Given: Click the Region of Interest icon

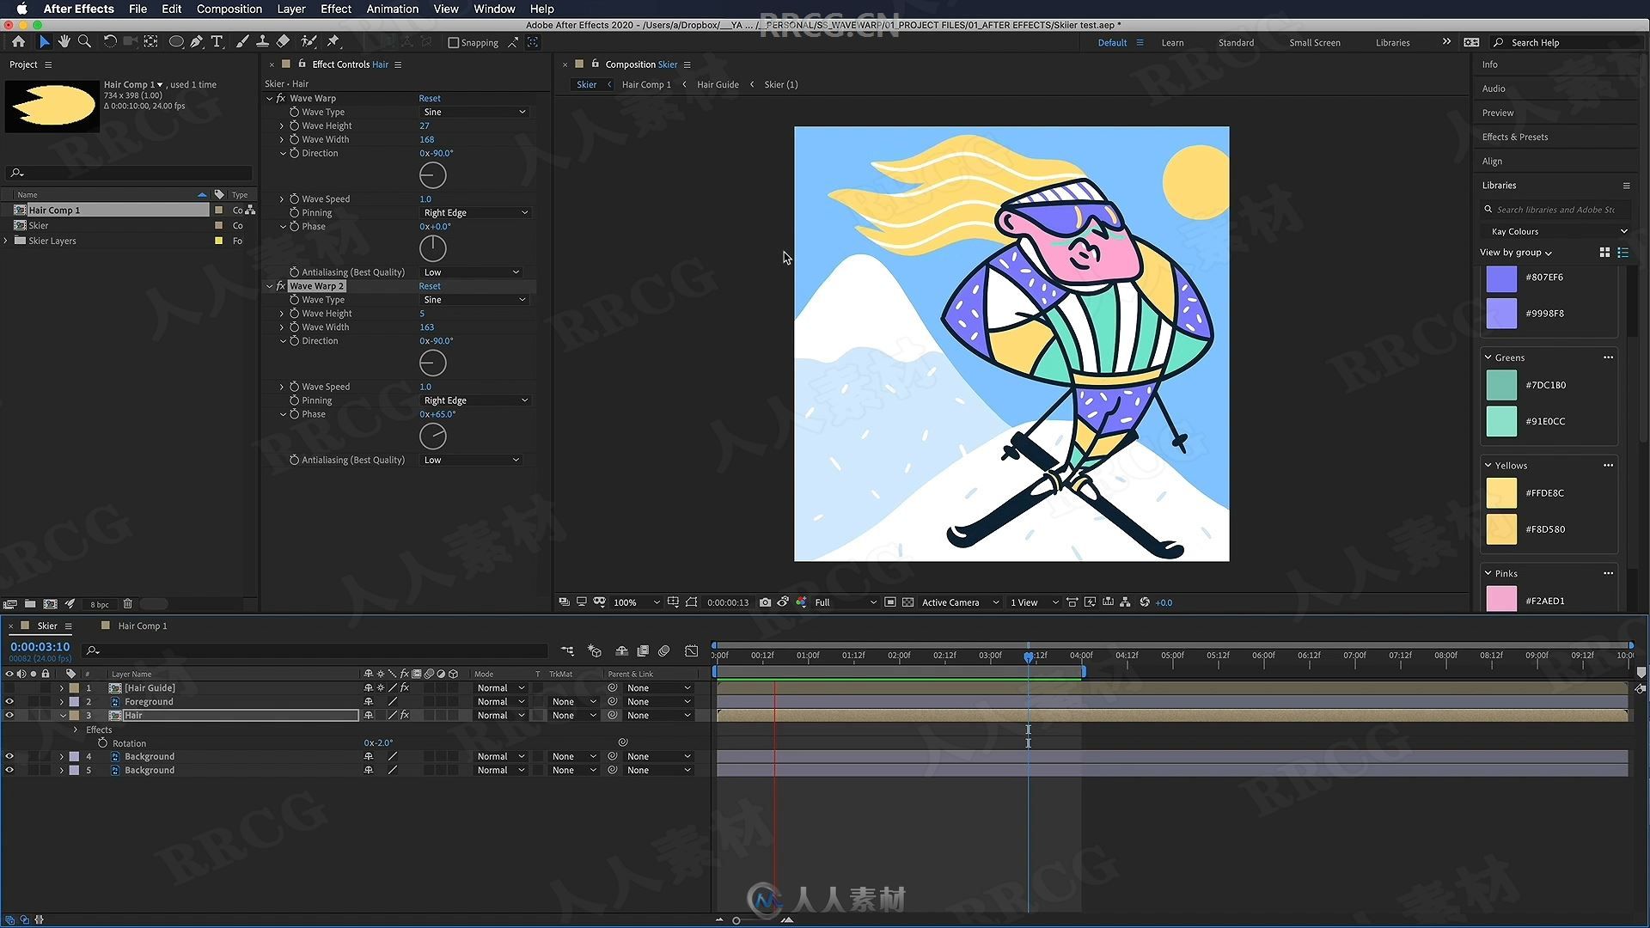Looking at the screenshot, I should coord(890,602).
